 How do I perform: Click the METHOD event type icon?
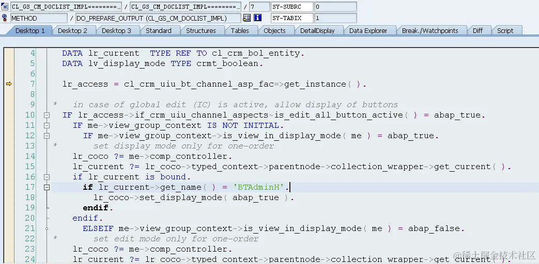(x=5, y=18)
